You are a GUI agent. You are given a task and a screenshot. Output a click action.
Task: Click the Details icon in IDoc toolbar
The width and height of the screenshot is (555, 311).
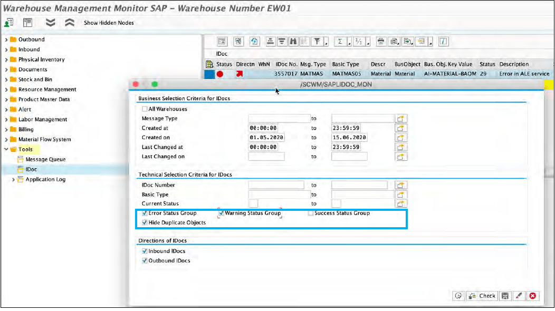[x=222, y=42]
